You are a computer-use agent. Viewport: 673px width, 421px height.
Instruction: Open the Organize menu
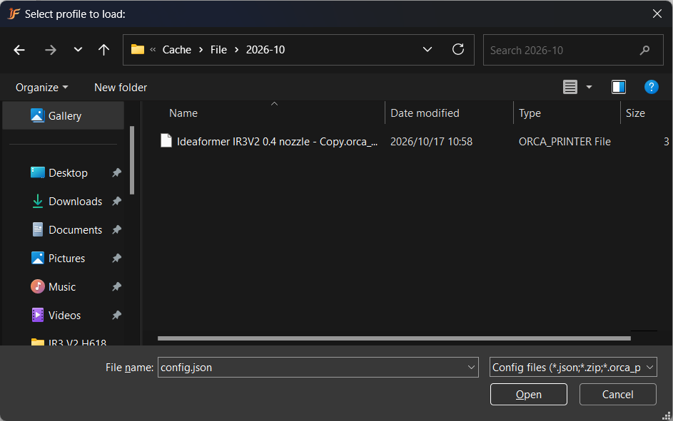pyautogui.click(x=41, y=88)
